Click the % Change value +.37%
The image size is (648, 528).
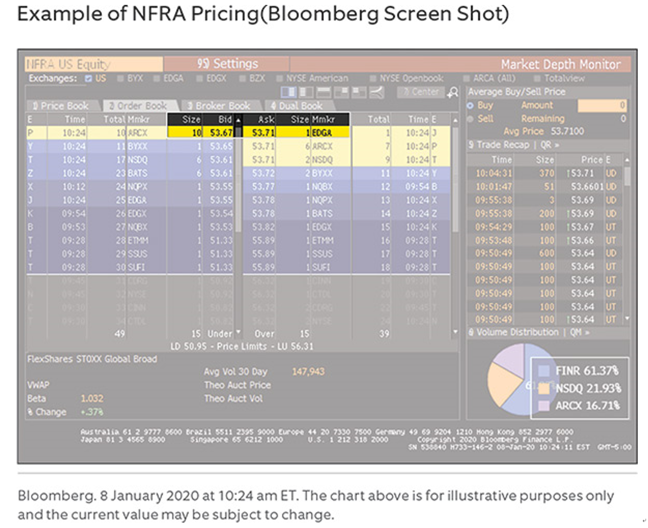pos(92,412)
